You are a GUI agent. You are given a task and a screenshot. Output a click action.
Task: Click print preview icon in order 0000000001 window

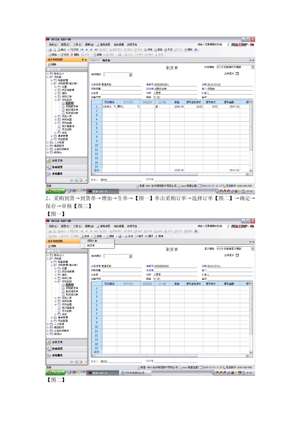54,50
